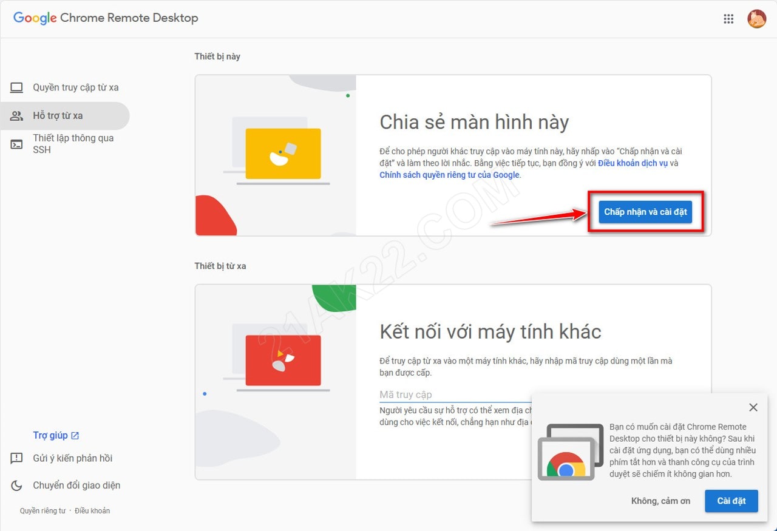Click the Chia sẻ màn hình này heading

[x=474, y=122]
